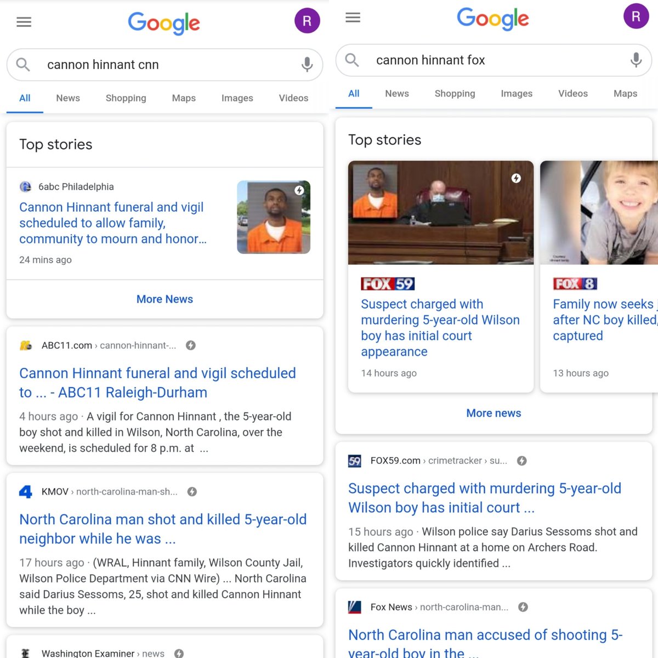
Task: Open FOX59.com 'Suspect charged with murdering' result
Action: [x=485, y=498]
